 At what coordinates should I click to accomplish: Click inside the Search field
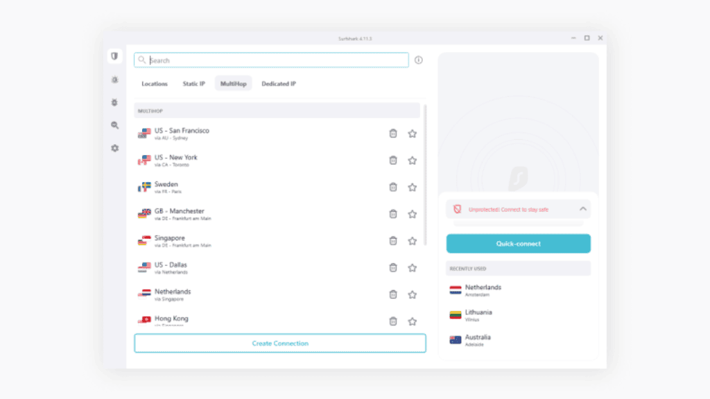(x=270, y=60)
